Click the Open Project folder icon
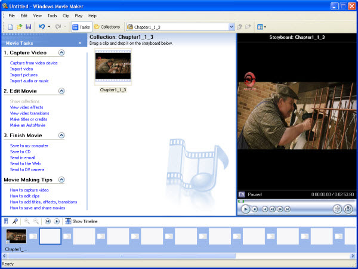 coord(19,27)
